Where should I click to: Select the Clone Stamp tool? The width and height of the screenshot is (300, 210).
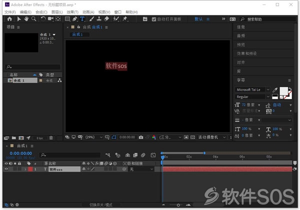tap(99, 19)
